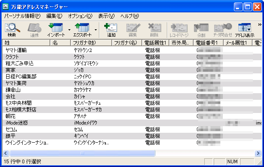Screen dimensions: 264x167
Task: Open the パーソナル情報(P) menu
Action: click(x=22, y=16)
